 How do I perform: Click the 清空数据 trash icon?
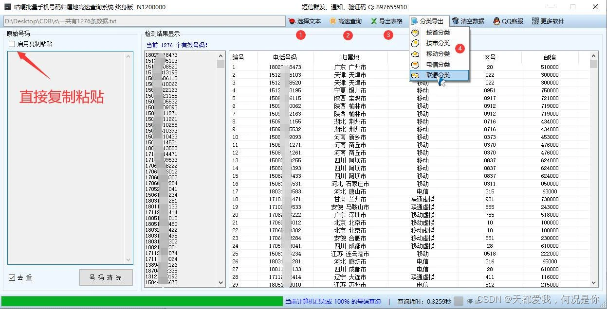pyautogui.click(x=456, y=21)
